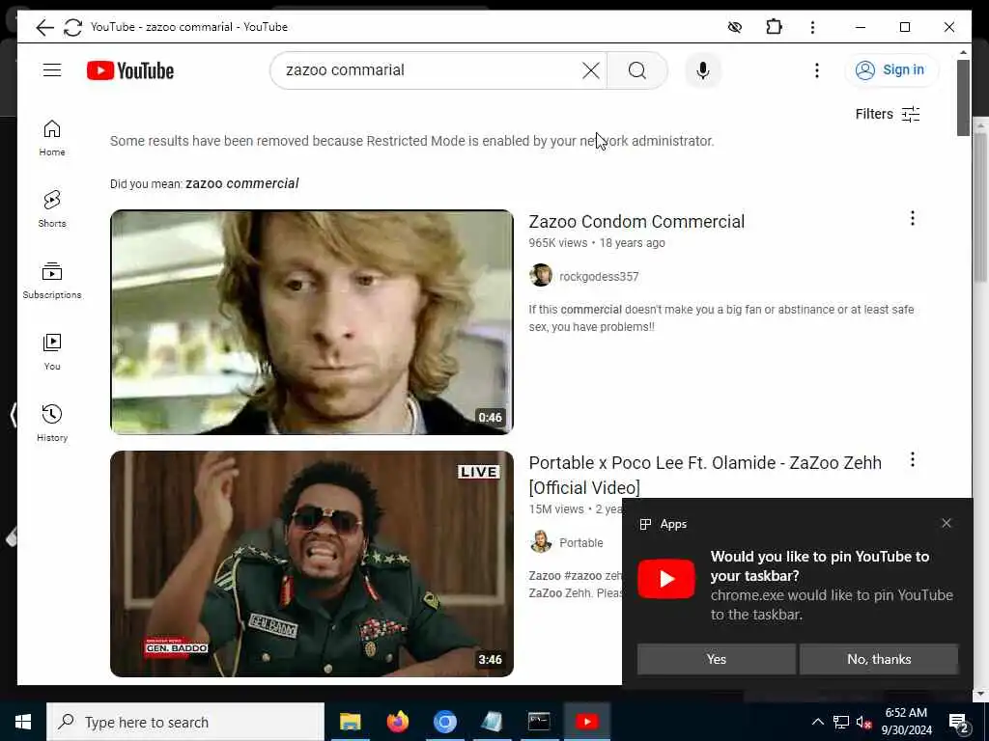This screenshot has width=989, height=741.
Task: Open the extensions puzzle icon
Action: 774,27
